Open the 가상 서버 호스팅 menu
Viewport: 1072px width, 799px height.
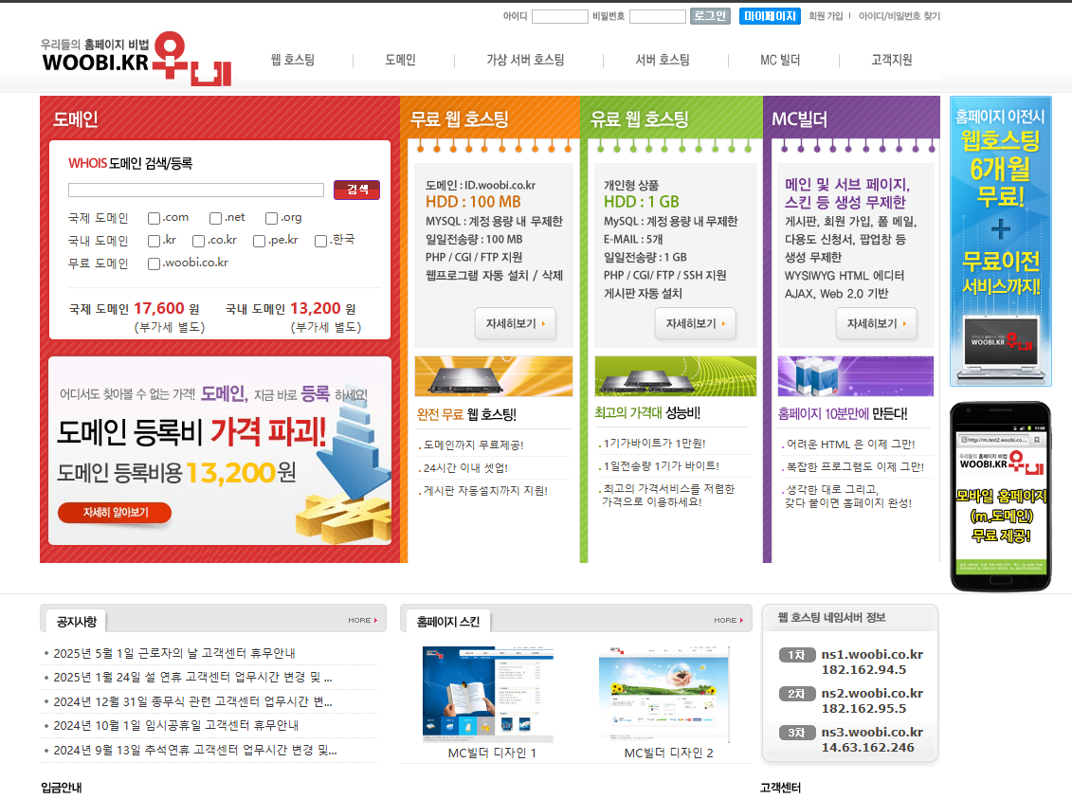coord(526,60)
